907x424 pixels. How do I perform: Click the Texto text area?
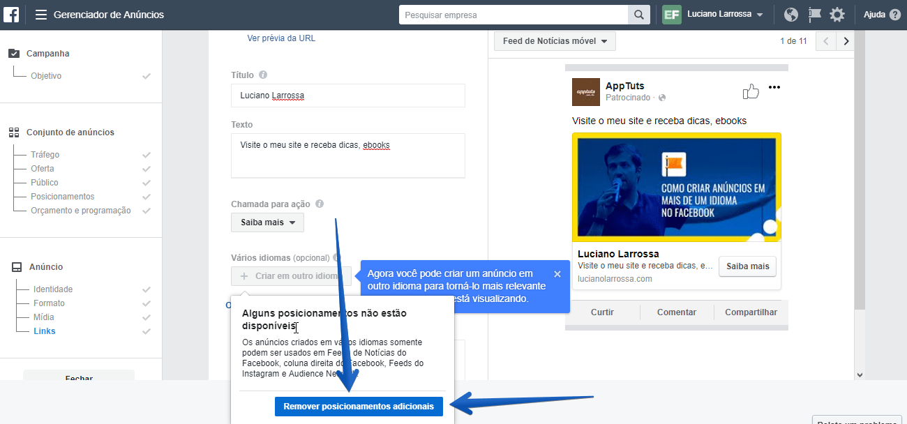point(348,156)
